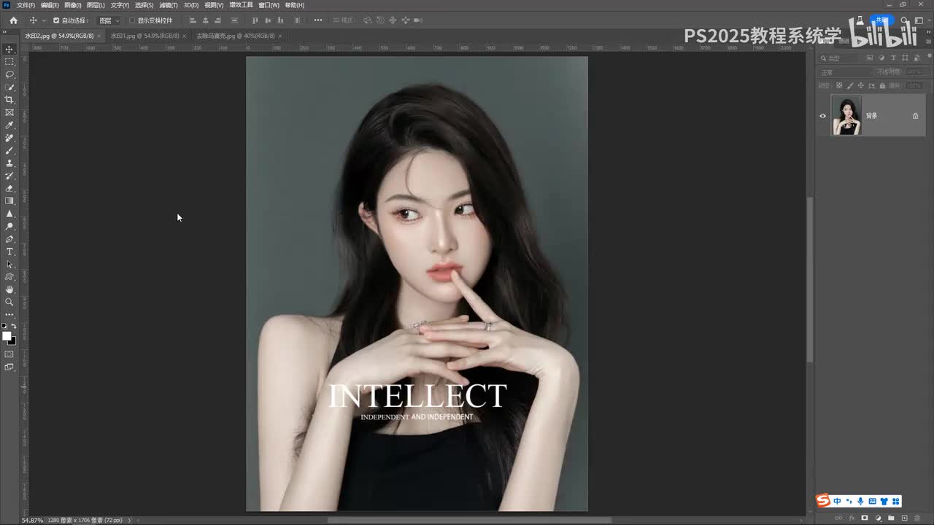Open the more align options ellipsis
Image resolution: width=934 pixels, height=525 pixels.
tap(317, 20)
